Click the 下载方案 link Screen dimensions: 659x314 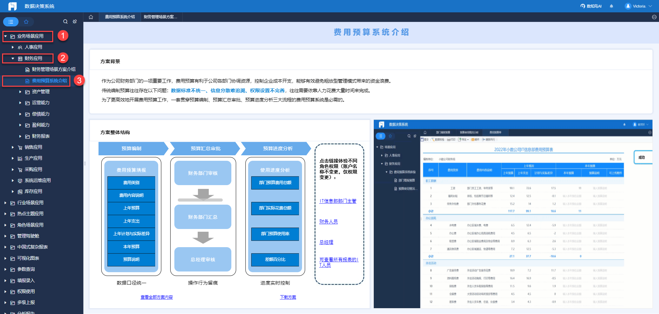288,297
